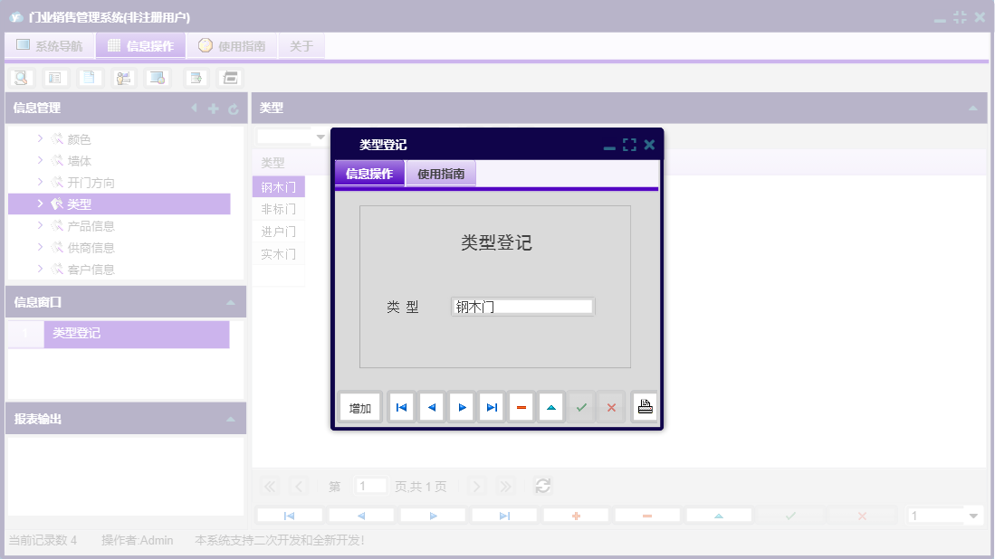Jump to last record in the dialog
Screen dimensions: 995x559
click(492, 406)
